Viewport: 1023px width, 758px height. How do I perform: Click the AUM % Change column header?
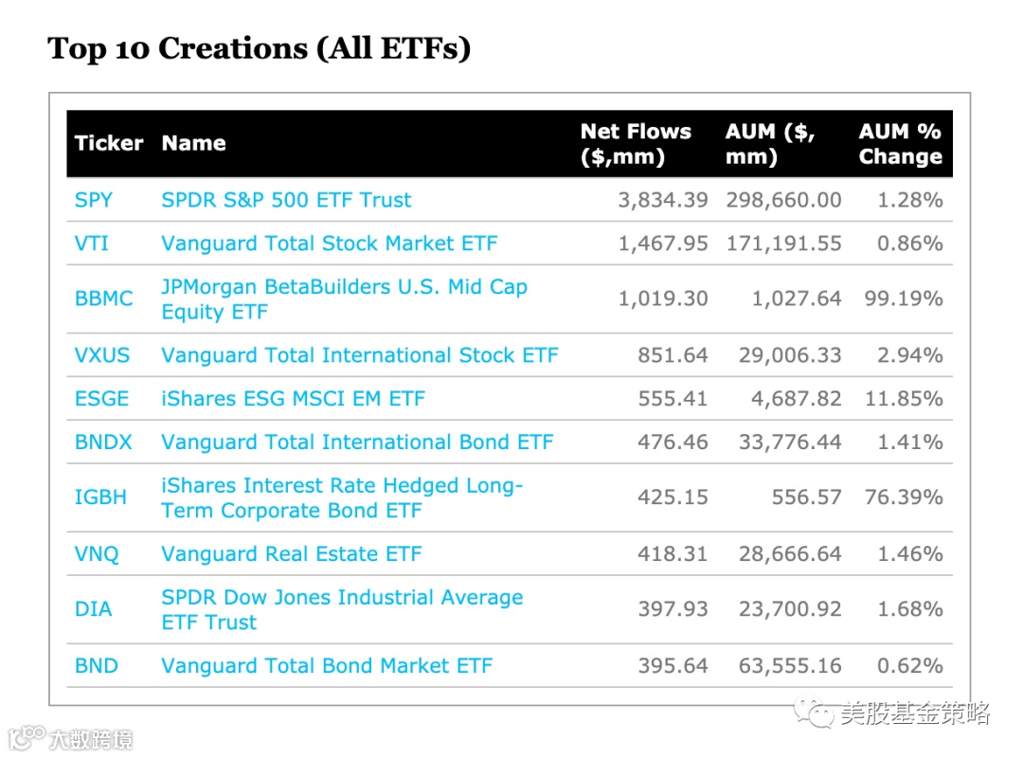click(900, 144)
